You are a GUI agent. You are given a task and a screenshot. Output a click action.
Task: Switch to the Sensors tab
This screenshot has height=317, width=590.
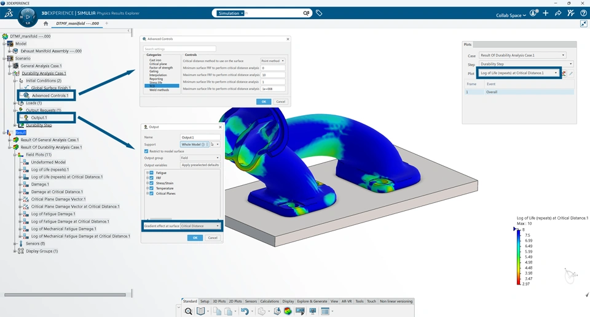251,301
